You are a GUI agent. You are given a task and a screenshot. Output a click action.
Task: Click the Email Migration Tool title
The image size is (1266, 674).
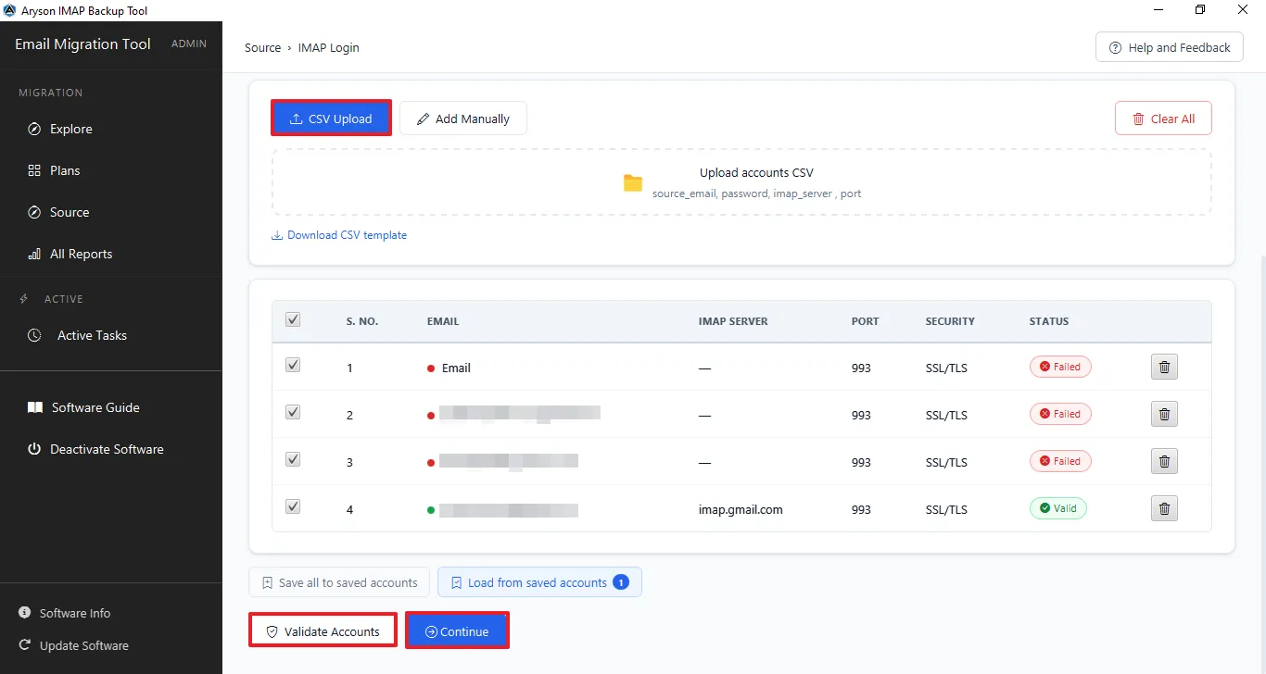82,44
